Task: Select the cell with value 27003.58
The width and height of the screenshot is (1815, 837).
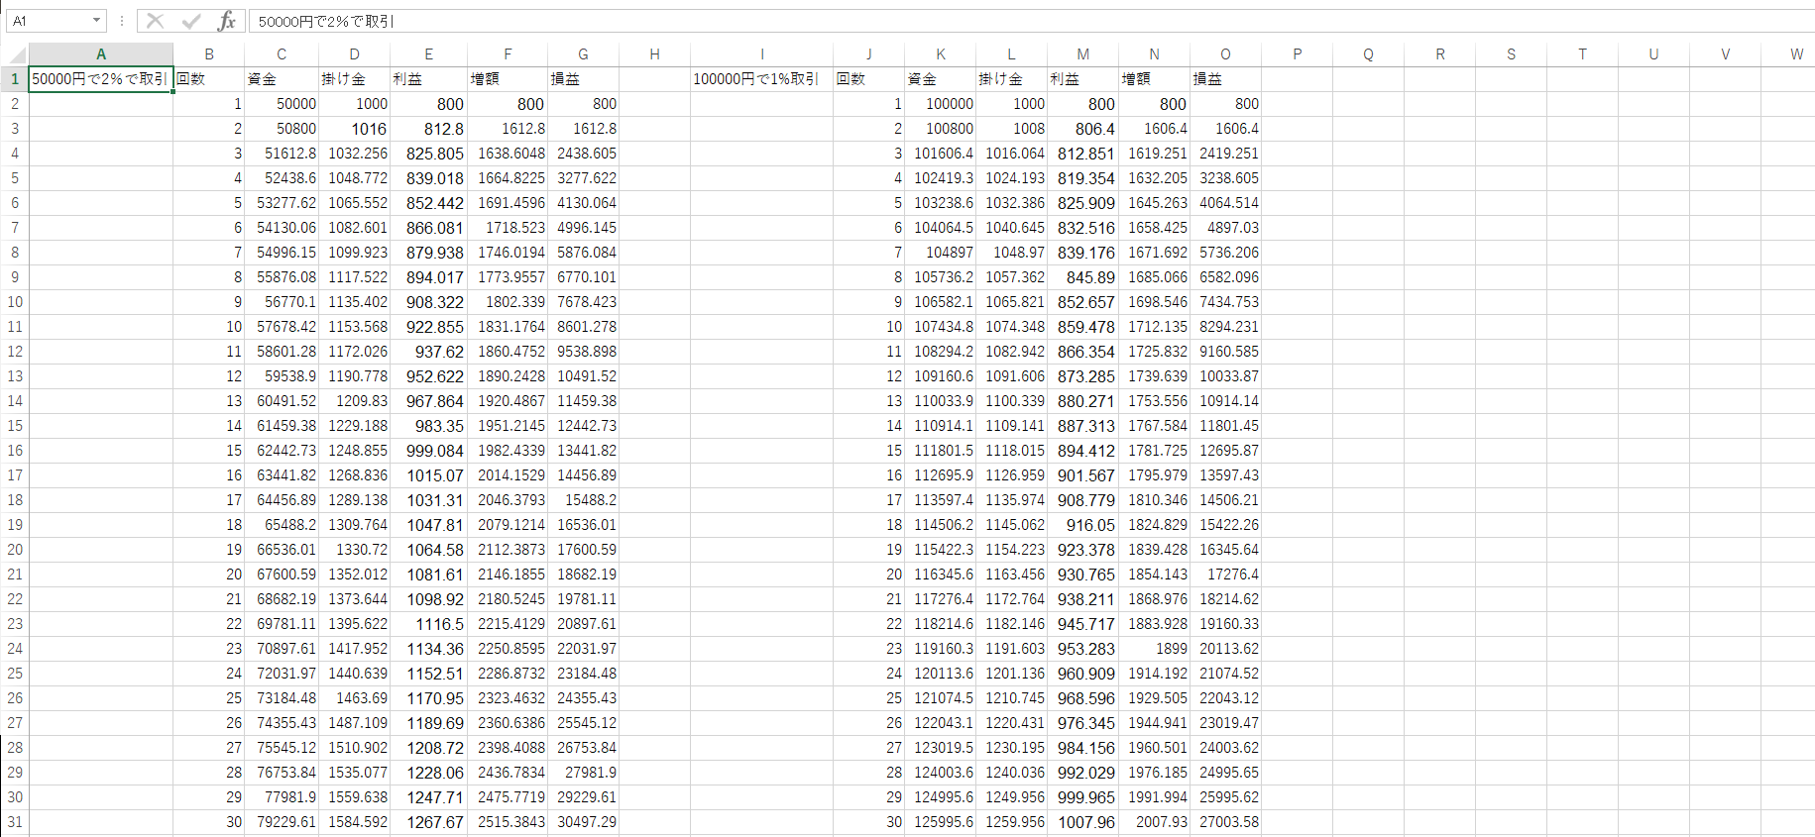Action: (1225, 822)
